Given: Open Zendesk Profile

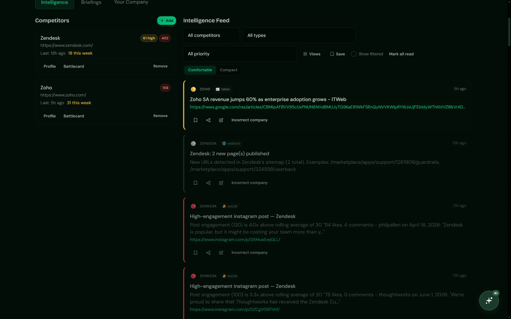Looking at the screenshot, I should 50,66.
